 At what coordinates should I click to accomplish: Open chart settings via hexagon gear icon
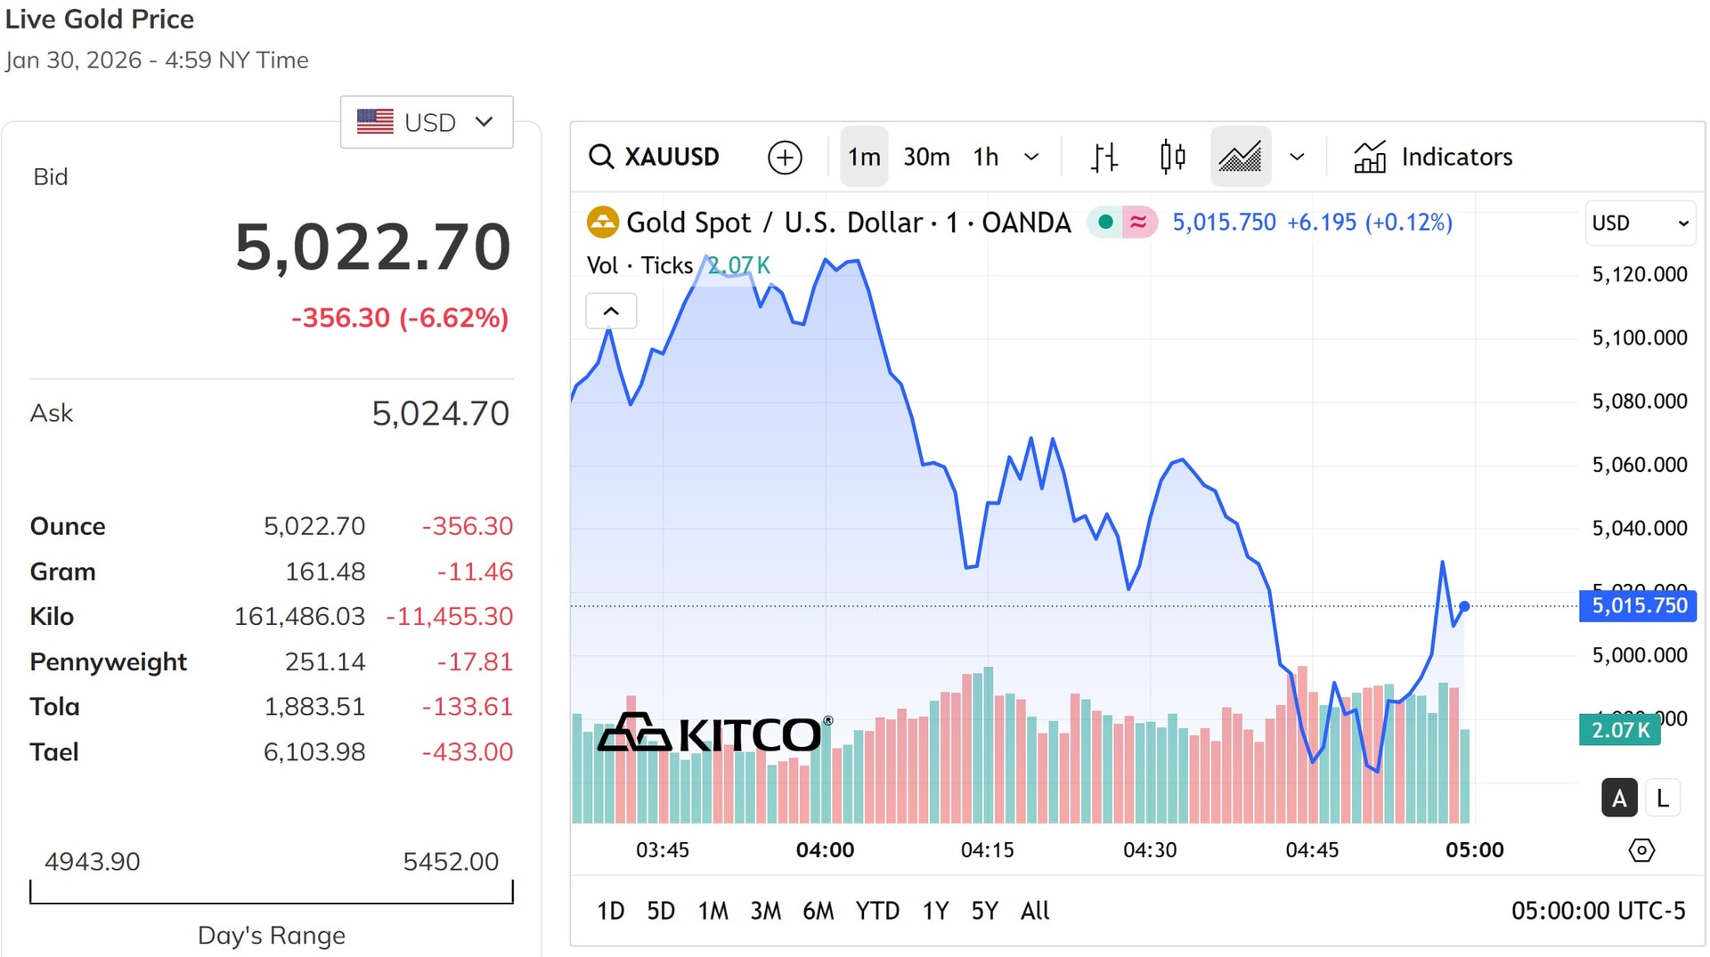(1643, 850)
